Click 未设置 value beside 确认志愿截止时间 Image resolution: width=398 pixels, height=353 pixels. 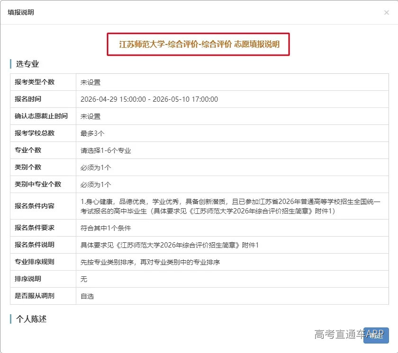click(x=90, y=116)
